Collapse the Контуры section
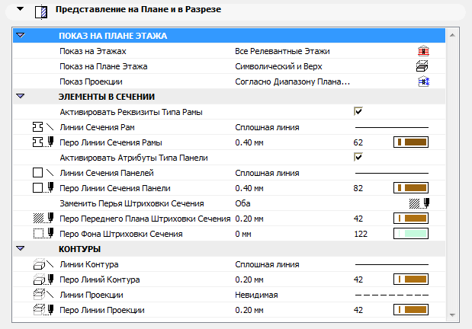 tap(21, 249)
